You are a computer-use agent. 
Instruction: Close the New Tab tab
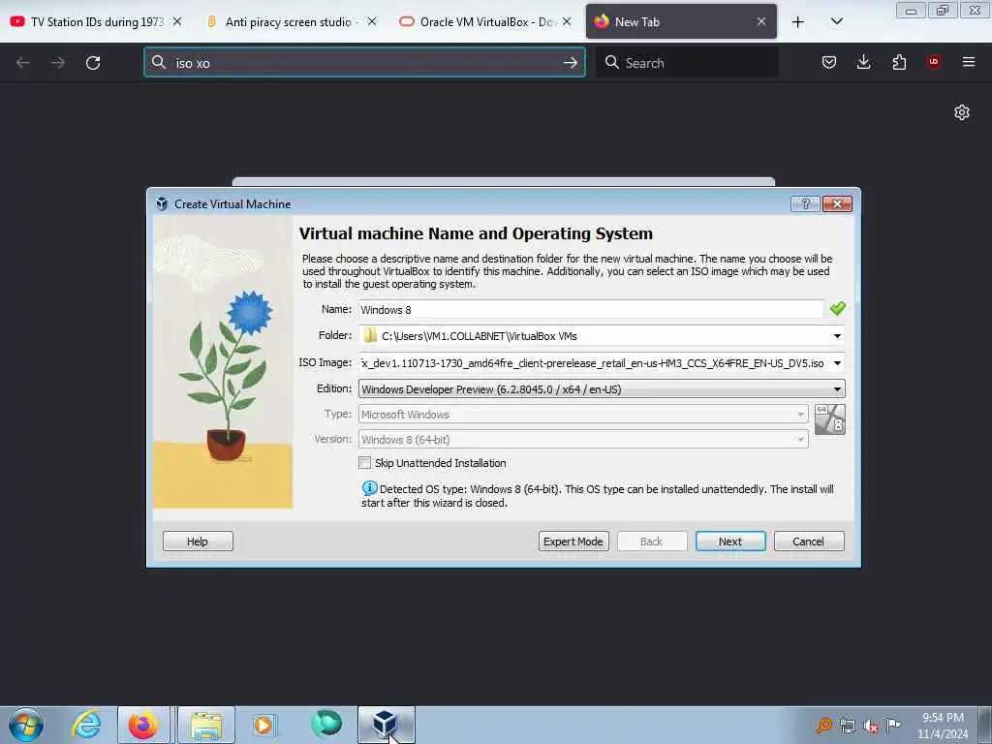(761, 21)
